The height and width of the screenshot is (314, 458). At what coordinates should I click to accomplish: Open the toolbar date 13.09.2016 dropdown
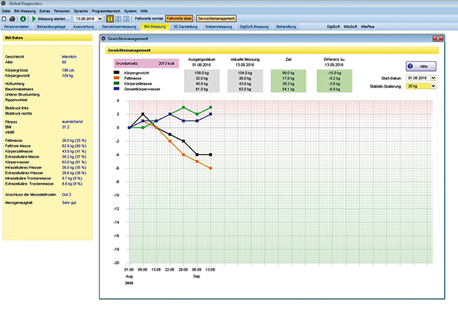[100, 19]
